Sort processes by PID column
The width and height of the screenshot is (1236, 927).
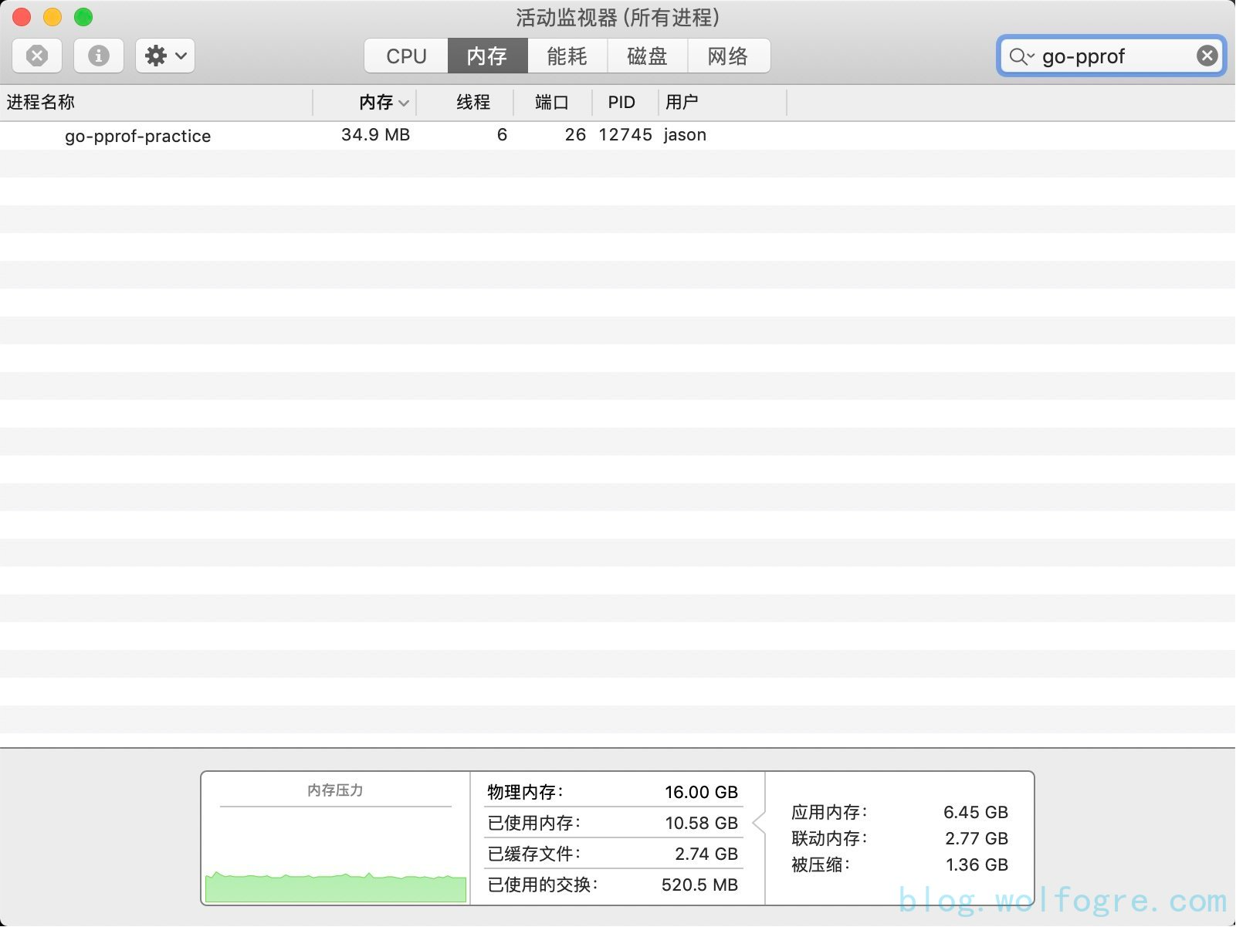621,103
